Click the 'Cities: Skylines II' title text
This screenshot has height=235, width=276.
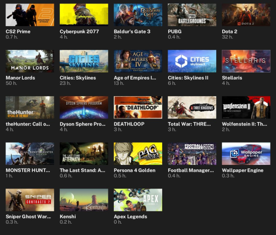pos(188,78)
